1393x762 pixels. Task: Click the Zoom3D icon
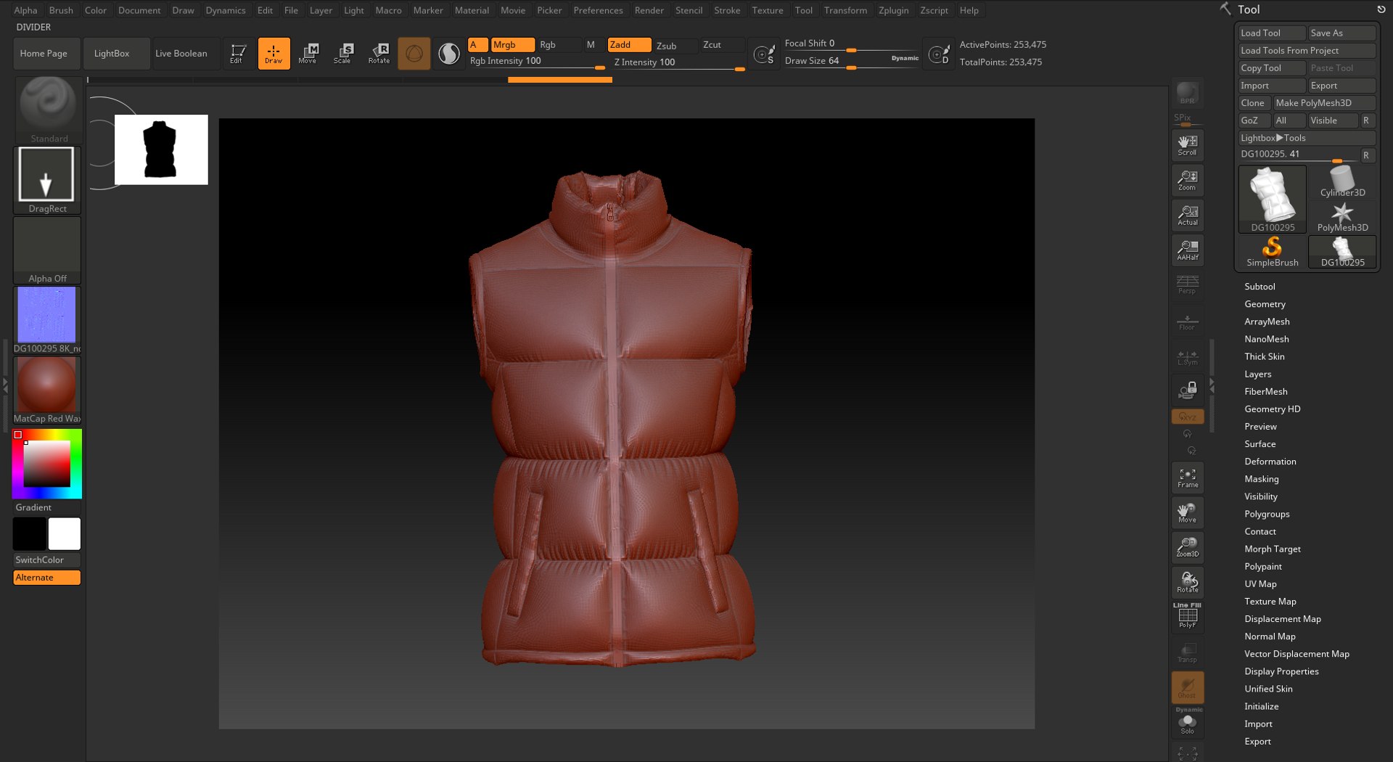coord(1187,547)
